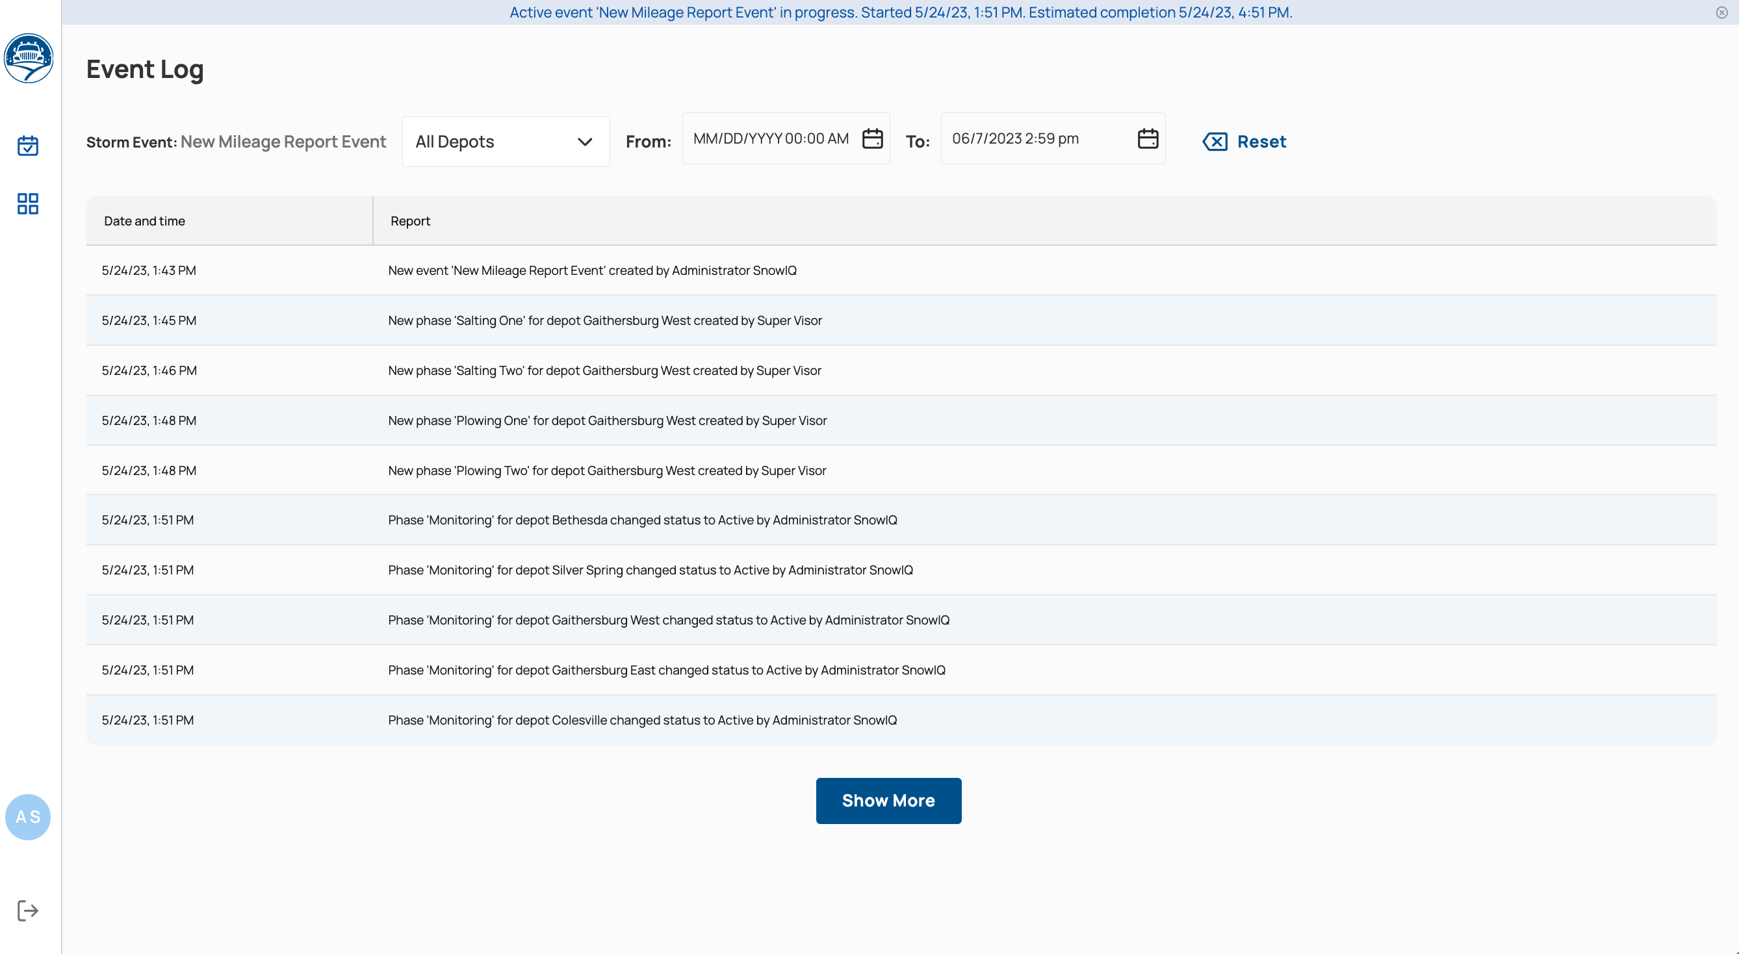Click the user avatar initials AS icon
Image resolution: width=1739 pixels, height=954 pixels.
(28, 818)
